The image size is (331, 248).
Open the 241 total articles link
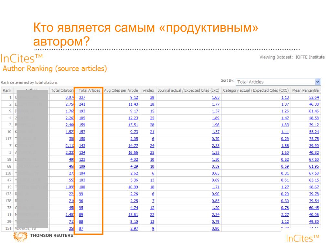pyautogui.click(x=82, y=104)
